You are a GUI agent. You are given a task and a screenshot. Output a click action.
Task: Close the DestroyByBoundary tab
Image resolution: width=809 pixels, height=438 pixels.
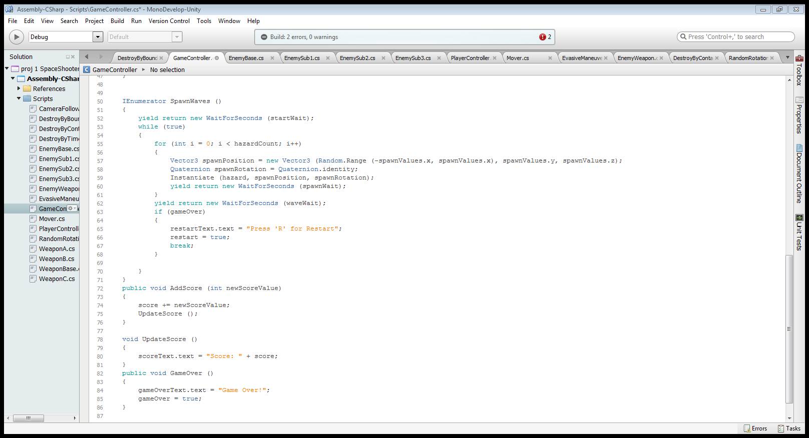coord(161,58)
